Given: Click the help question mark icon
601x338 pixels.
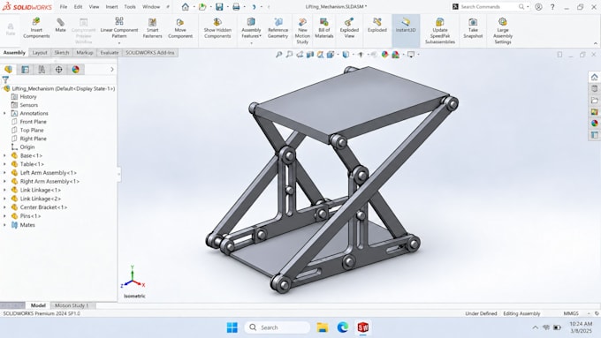Looking at the screenshot, I should [x=552, y=6].
